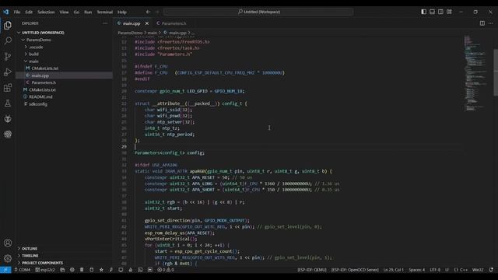Open the Run menu
This screenshot has height=280, width=498.
(88, 12)
